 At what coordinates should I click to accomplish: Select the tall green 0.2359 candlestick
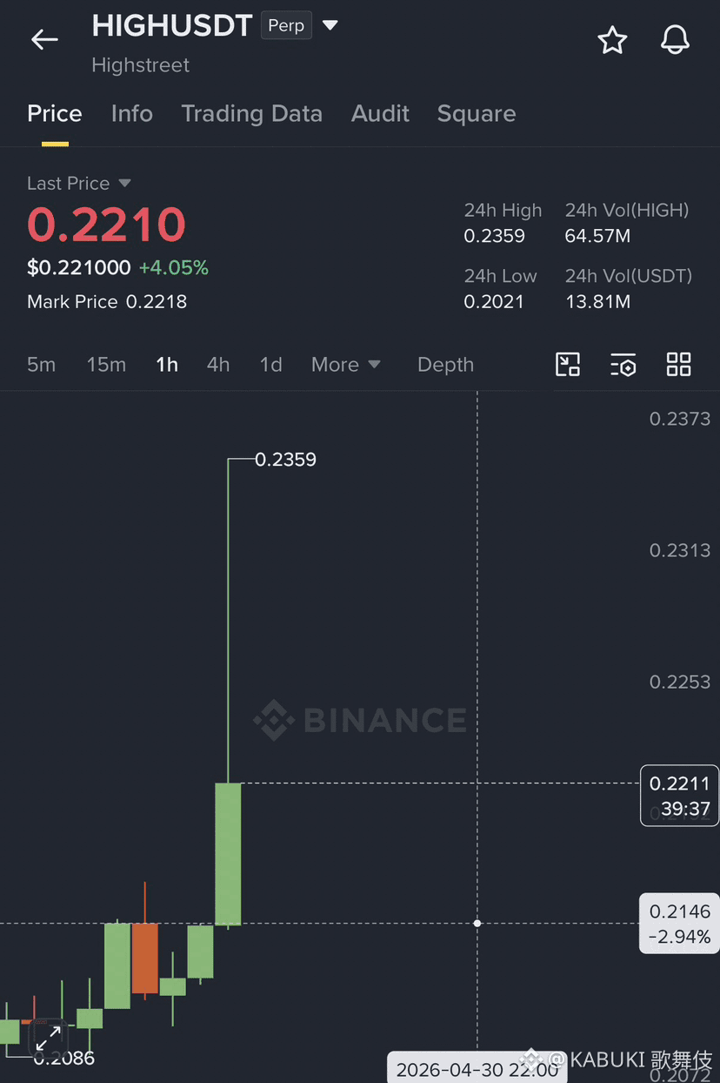(x=228, y=853)
